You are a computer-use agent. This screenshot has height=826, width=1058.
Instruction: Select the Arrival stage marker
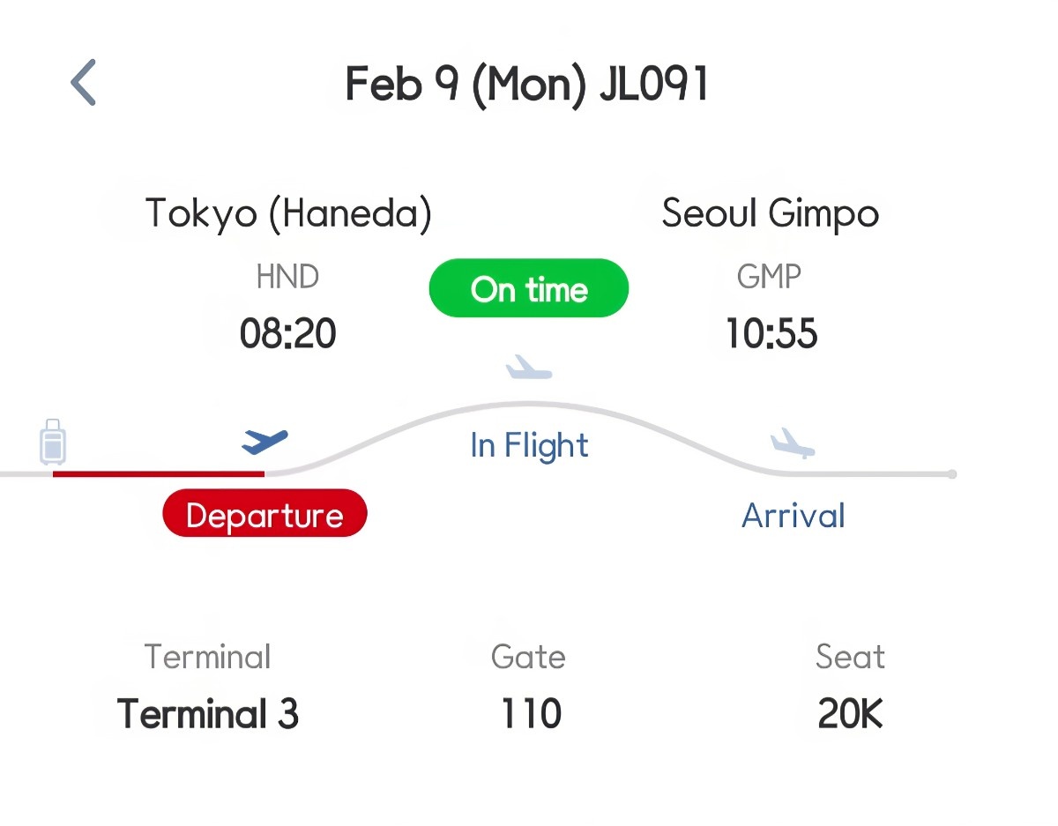792,516
